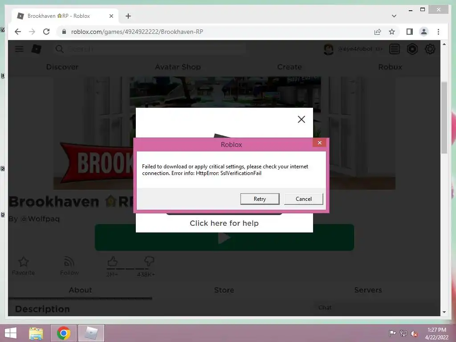Click the Chrome taskbar icon
The image size is (456, 342).
[64, 333]
